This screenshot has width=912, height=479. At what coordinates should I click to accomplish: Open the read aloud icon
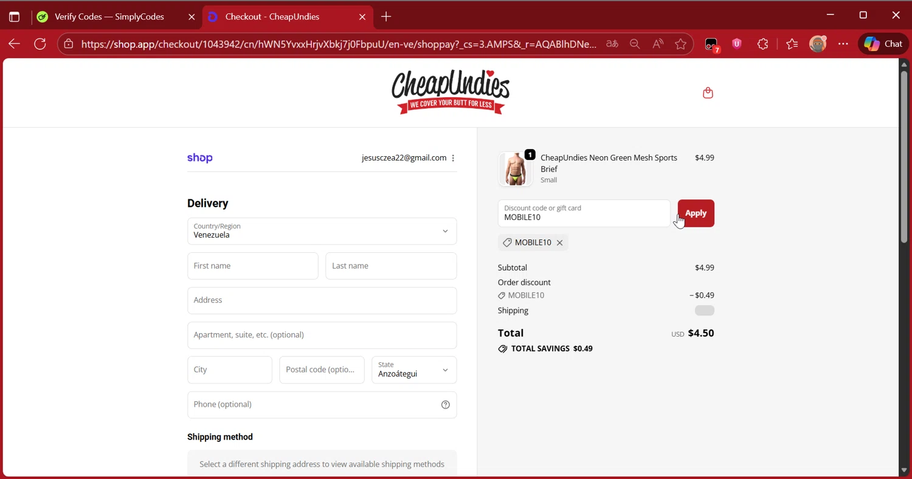coord(658,44)
